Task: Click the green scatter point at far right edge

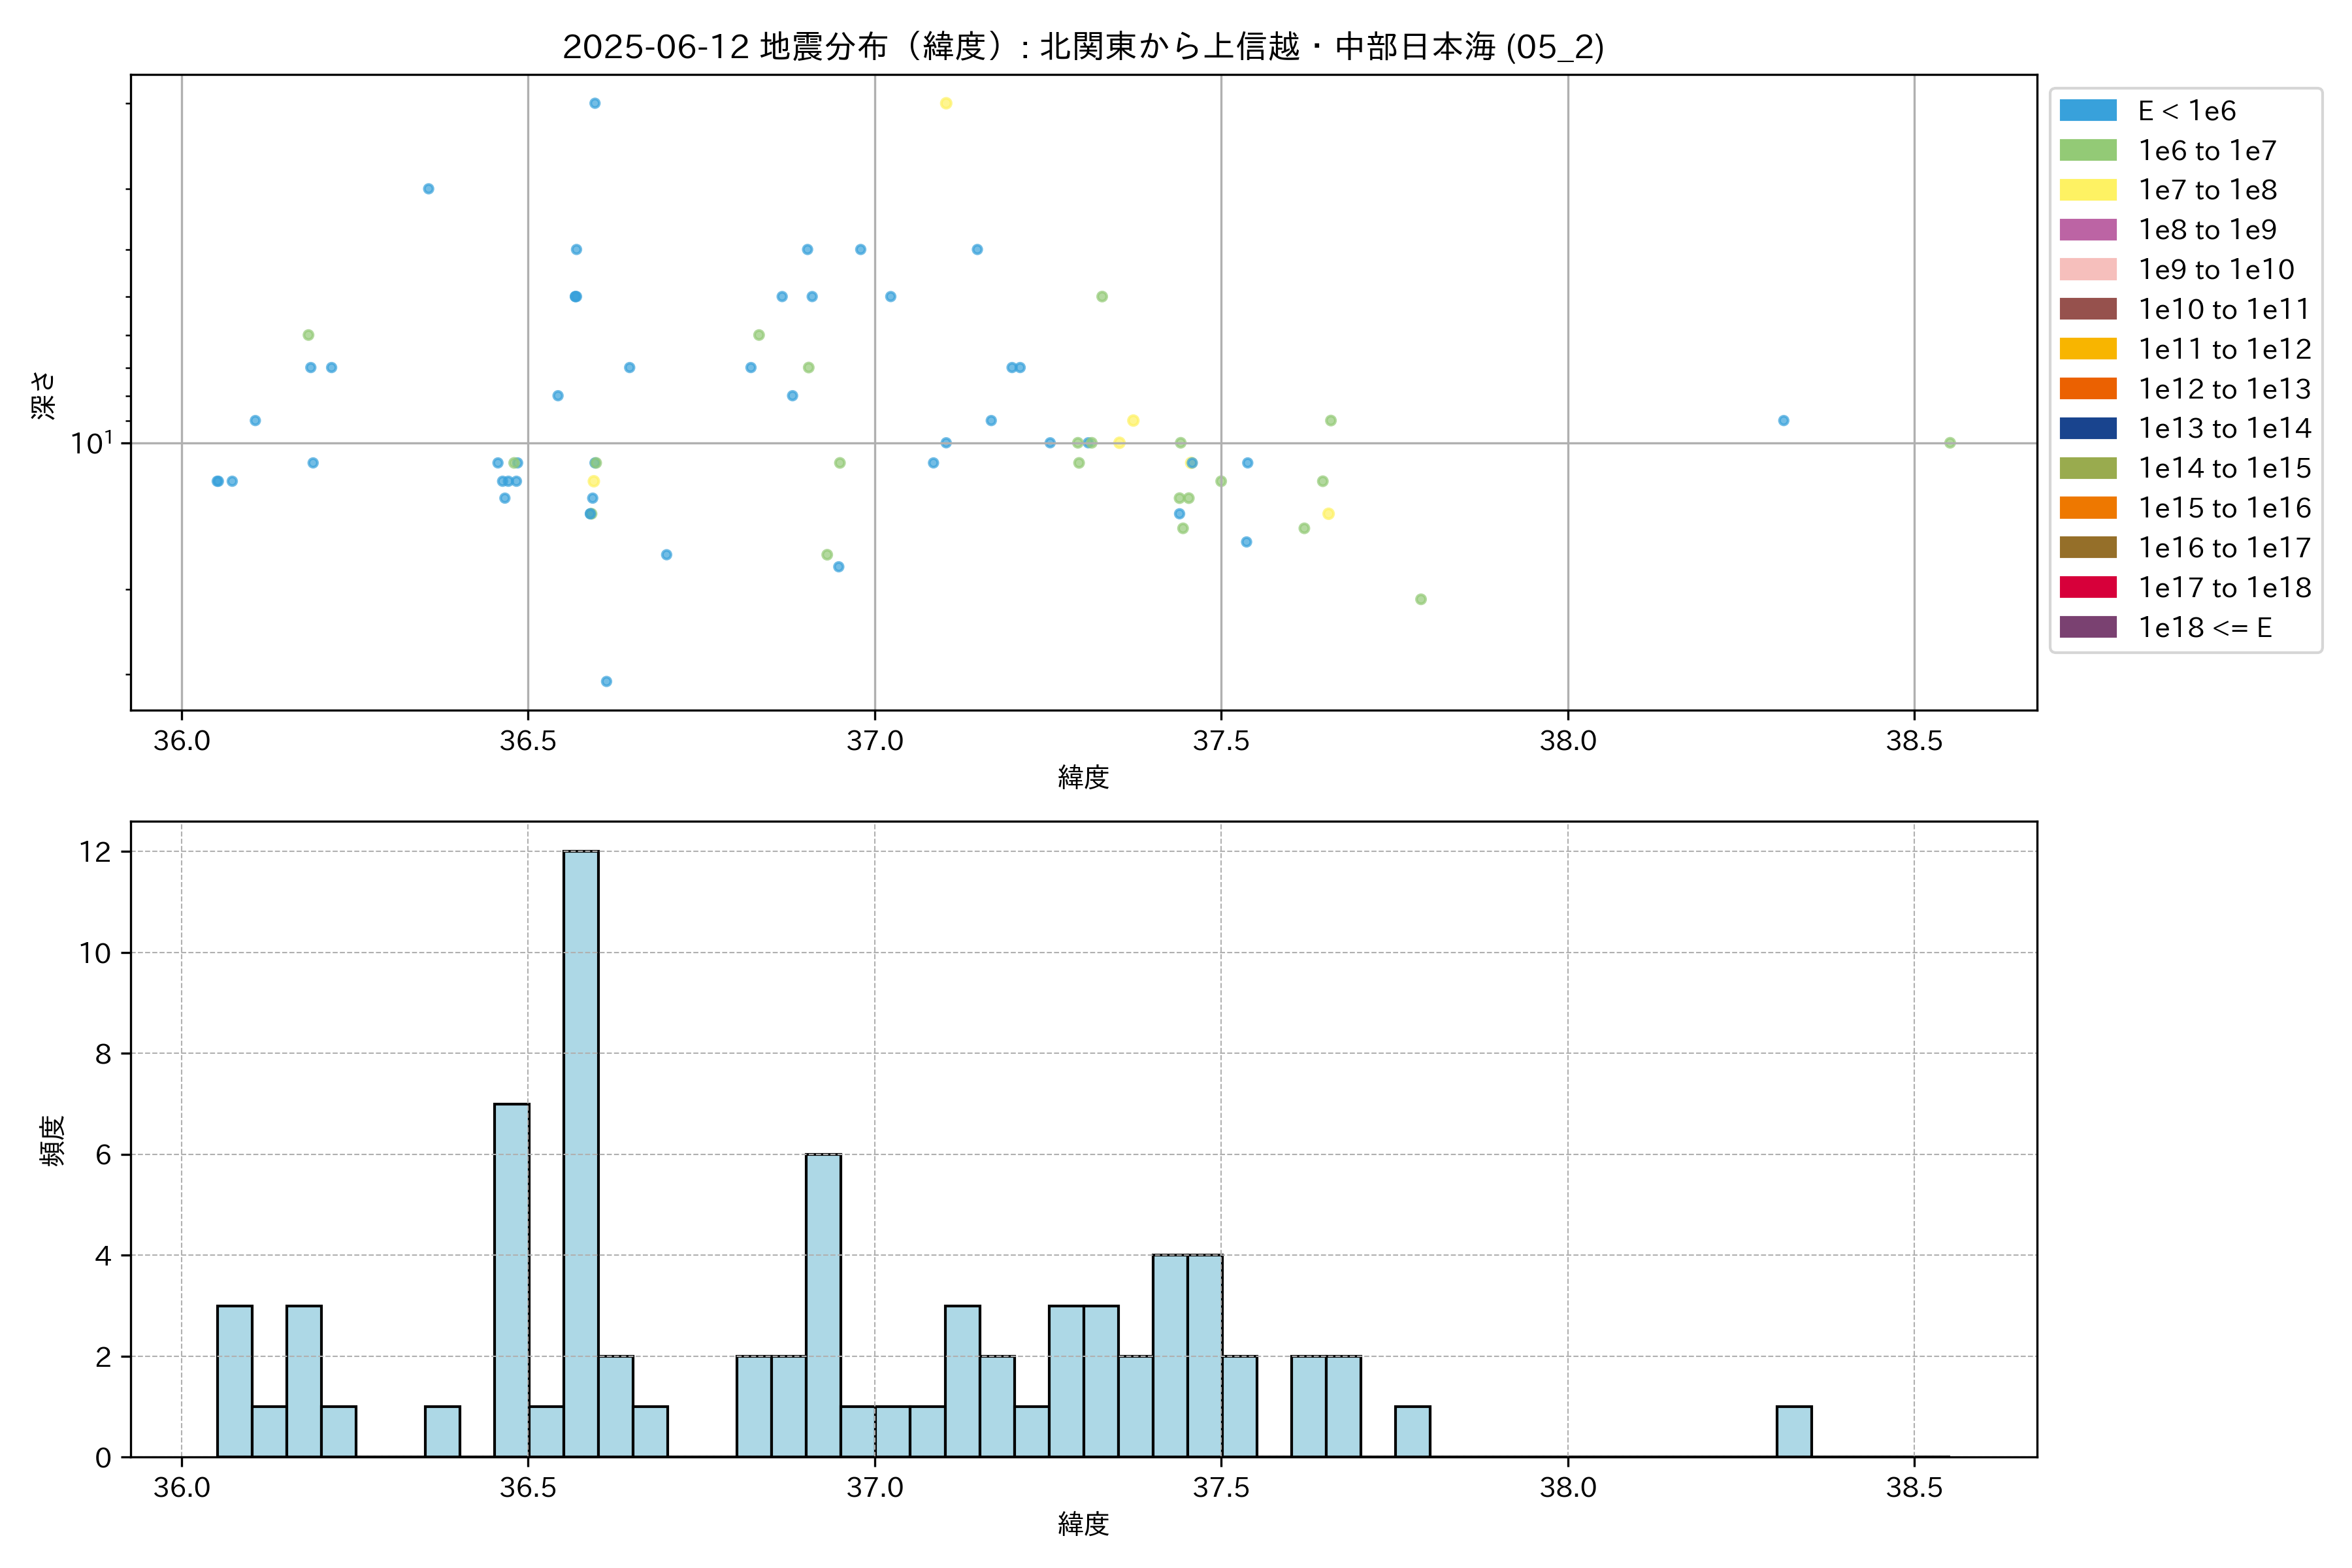Action: 1949,443
